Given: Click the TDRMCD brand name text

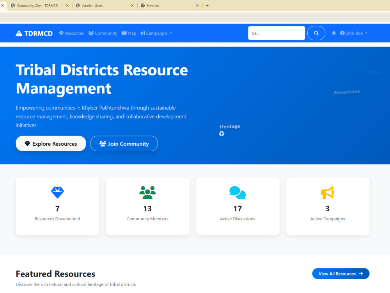Looking at the screenshot, I should pyautogui.click(x=39, y=33).
